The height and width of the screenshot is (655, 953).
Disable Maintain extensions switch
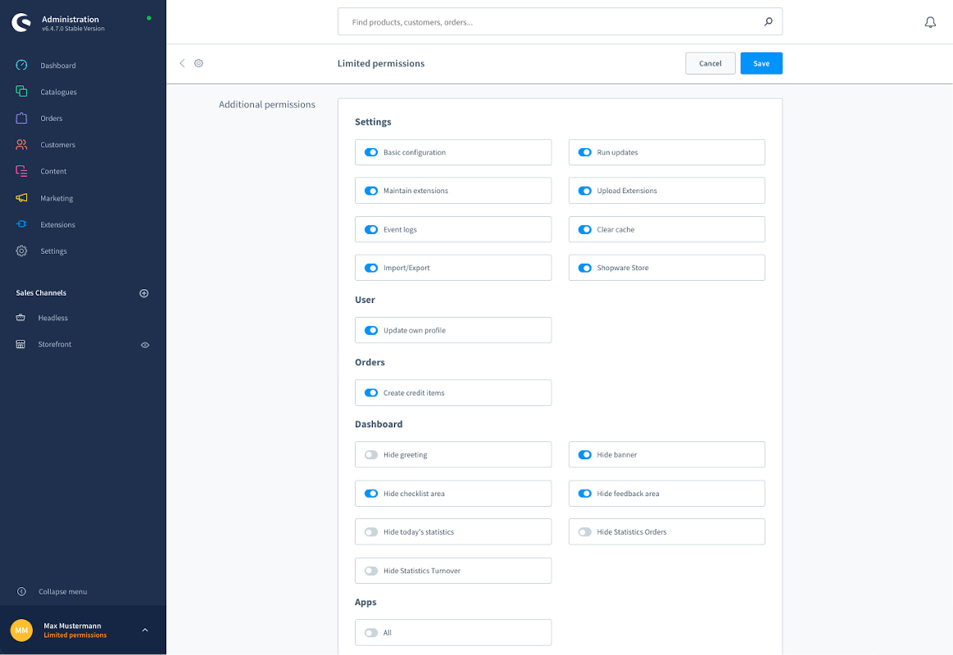(370, 191)
